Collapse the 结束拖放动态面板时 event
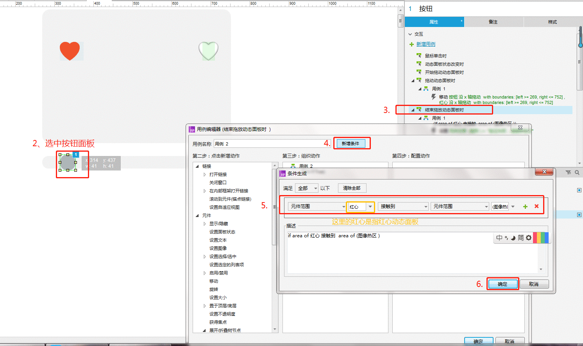This screenshot has width=583, height=346. (413, 110)
